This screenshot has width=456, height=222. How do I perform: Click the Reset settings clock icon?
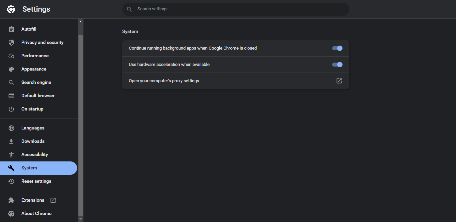pos(11,181)
